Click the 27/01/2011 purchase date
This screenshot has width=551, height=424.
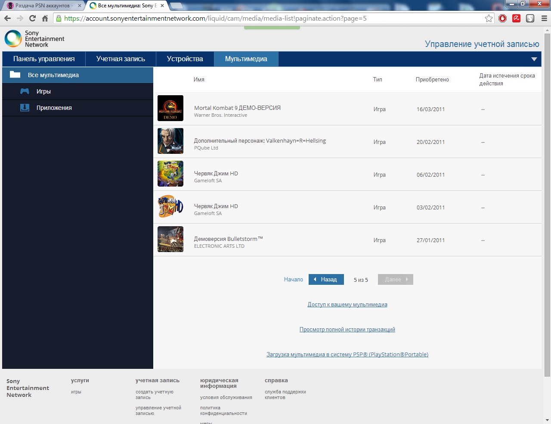pyautogui.click(x=430, y=240)
